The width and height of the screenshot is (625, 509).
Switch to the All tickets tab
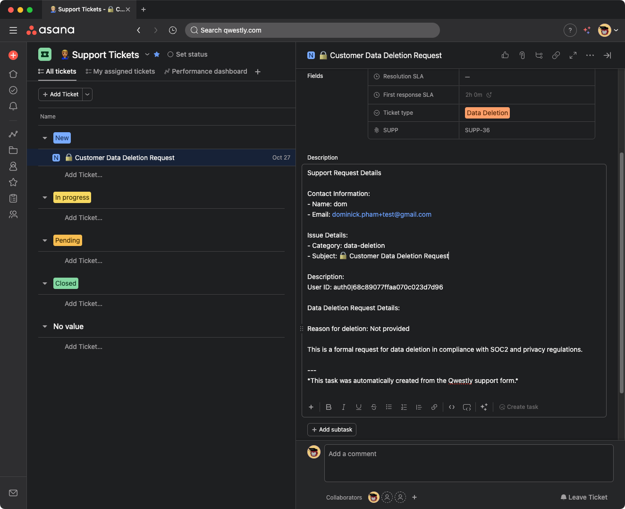pos(57,71)
